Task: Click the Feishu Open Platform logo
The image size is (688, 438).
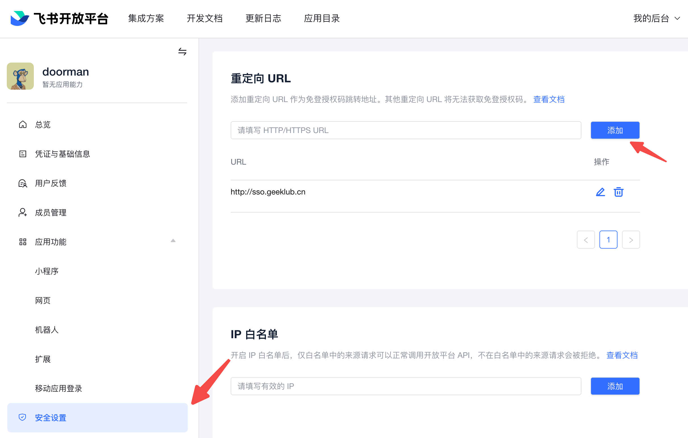Action: 59,18
